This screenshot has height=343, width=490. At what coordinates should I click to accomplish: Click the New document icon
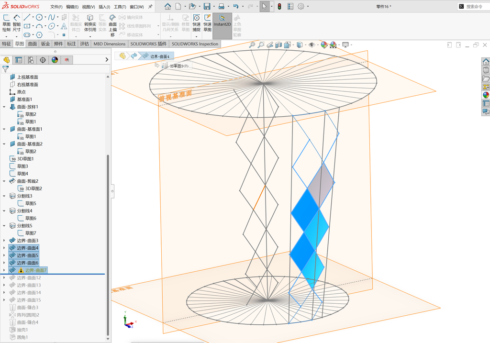tap(178, 6)
